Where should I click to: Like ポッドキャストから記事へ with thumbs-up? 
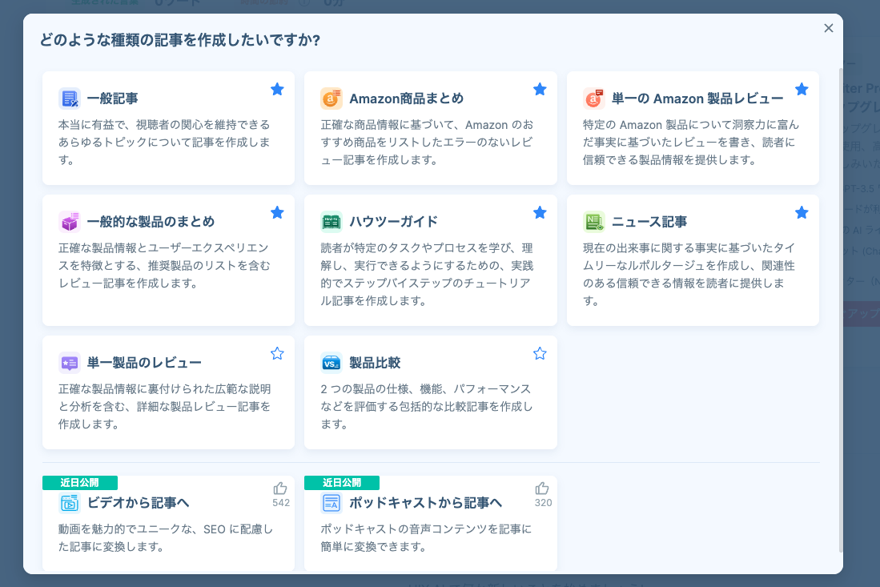tap(542, 488)
